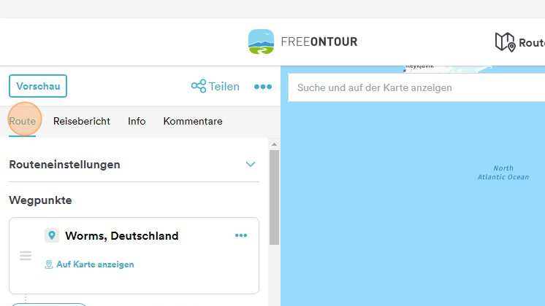Click the share icon beside Teilen
Image resolution: width=545 pixels, height=306 pixels.
point(199,86)
